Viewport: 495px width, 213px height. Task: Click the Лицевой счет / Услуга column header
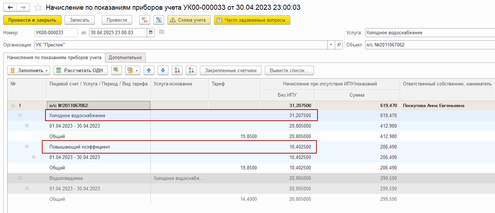[x=98, y=89]
